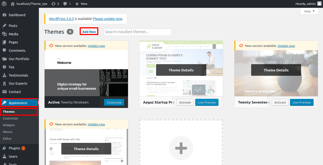Click the Add New theme button
This screenshot has width=323, height=165.
[89, 32]
